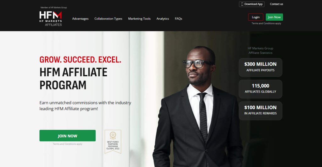
Task: Click the Member of HF Markets Group text
Action: (53, 8)
